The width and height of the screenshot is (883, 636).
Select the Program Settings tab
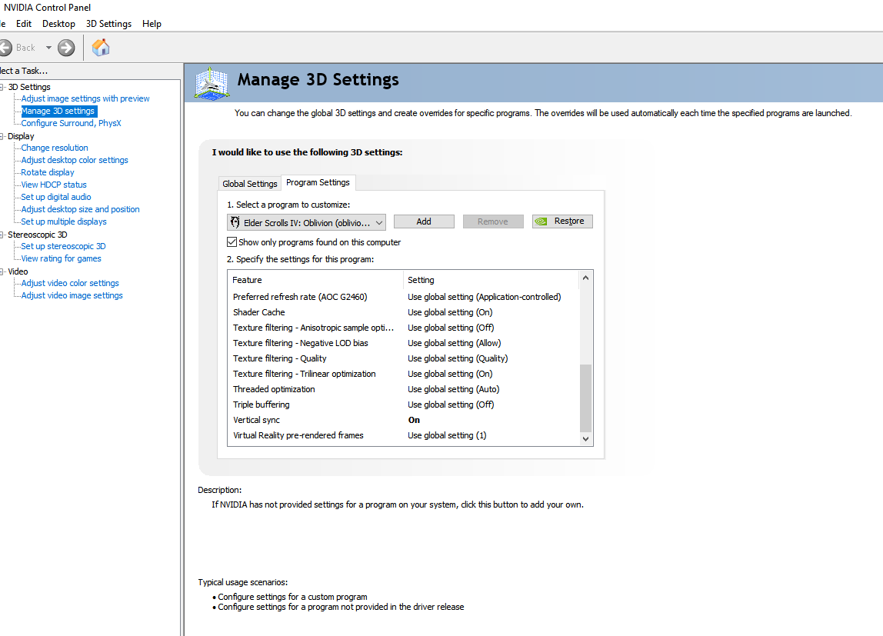click(318, 182)
